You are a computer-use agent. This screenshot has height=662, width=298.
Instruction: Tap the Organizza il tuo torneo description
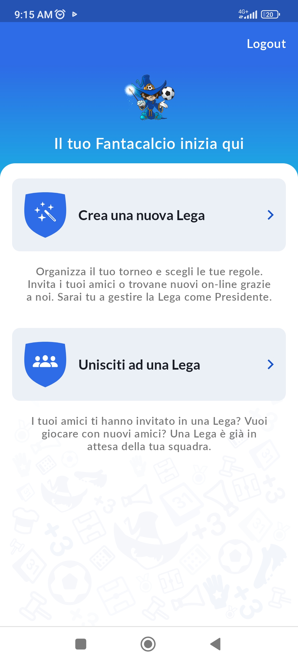[149, 284]
